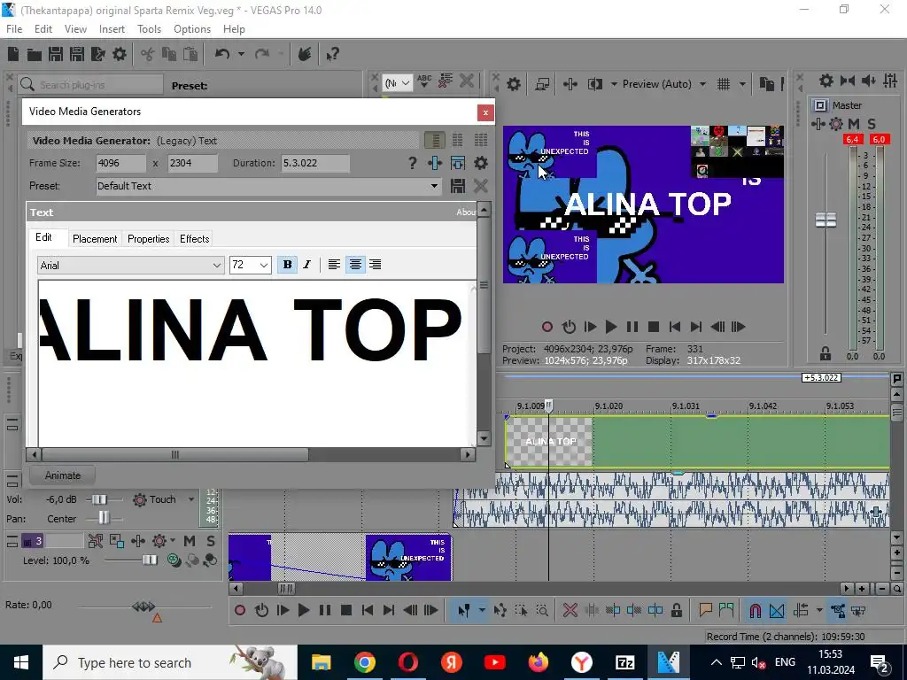Open the undo history dropdown arrow
This screenshot has width=907, height=680.
coord(241,54)
